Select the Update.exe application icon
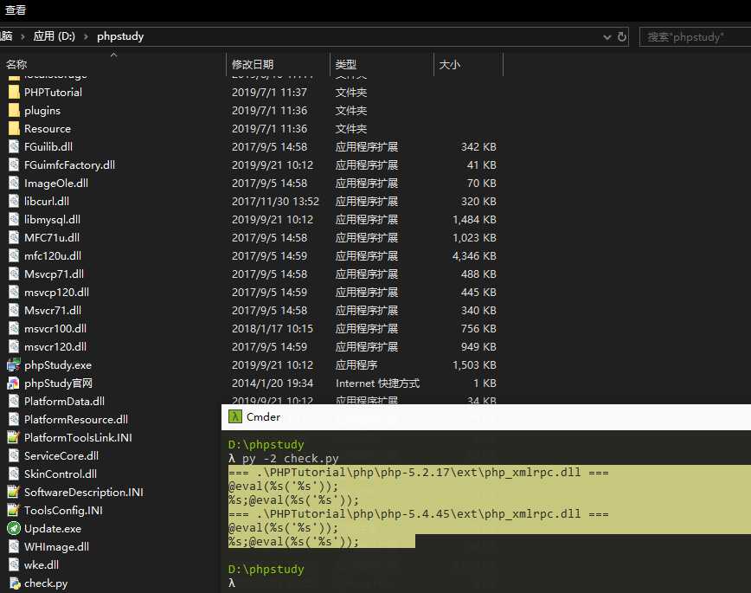The width and height of the screenshot is (751, 593). [x=14, y=529]
